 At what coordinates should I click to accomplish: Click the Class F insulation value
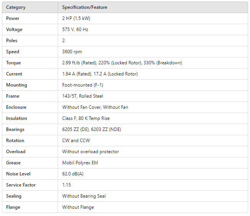86,118
